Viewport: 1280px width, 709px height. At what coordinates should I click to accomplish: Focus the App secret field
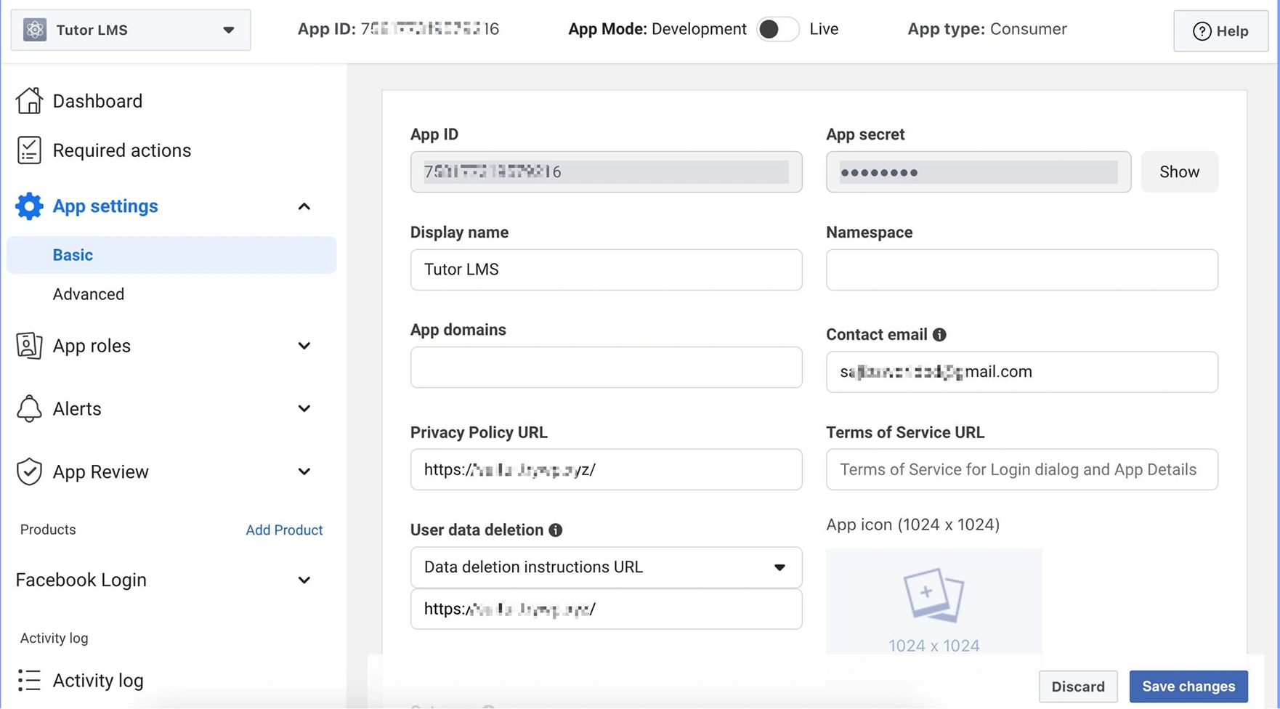point(978,172)
